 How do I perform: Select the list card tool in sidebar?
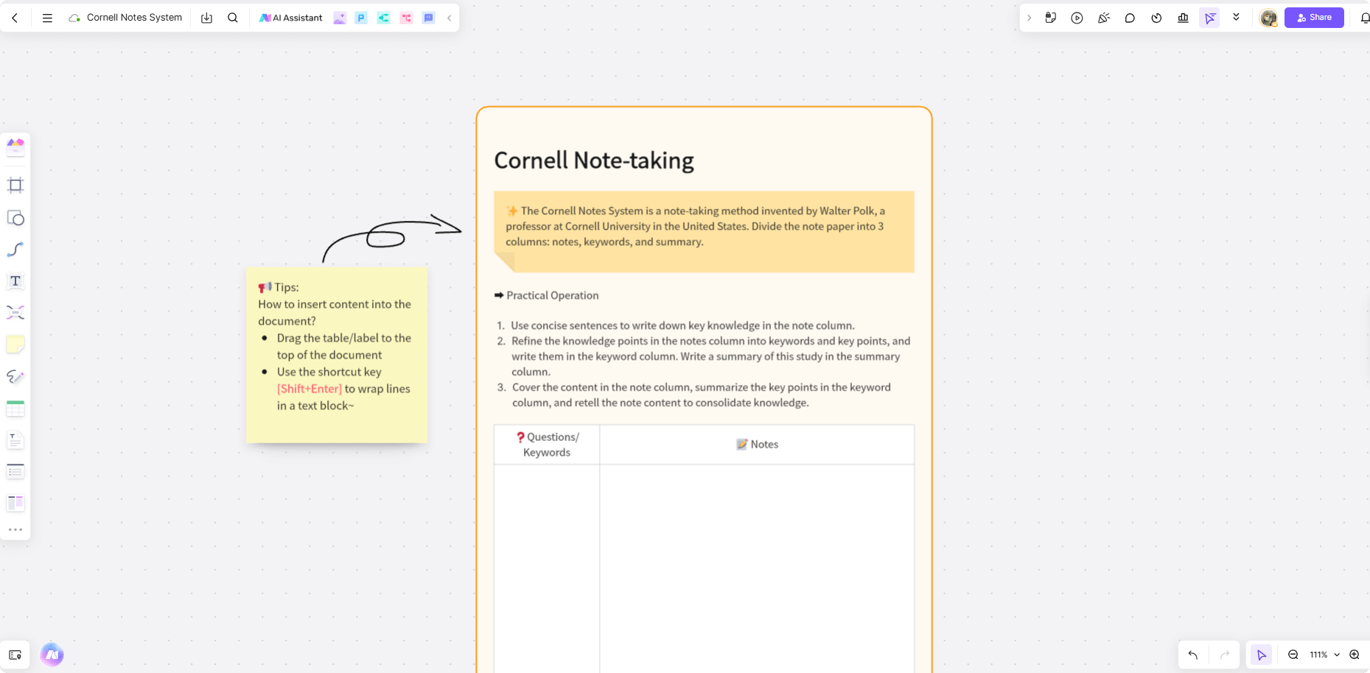click(15, 471)
